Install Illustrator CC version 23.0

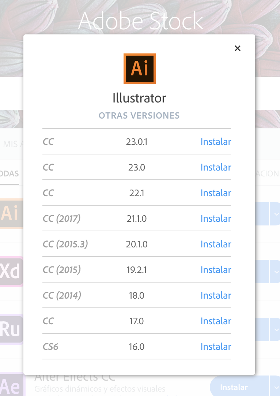(x=216, y=167)
